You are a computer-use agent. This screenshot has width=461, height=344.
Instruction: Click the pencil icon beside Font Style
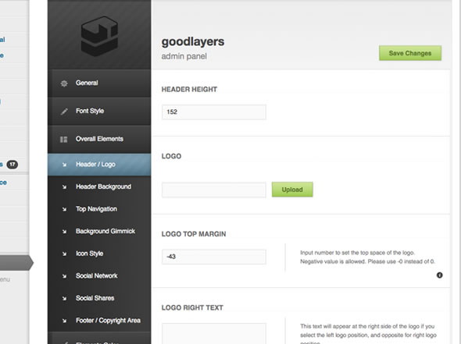[64, 112]
